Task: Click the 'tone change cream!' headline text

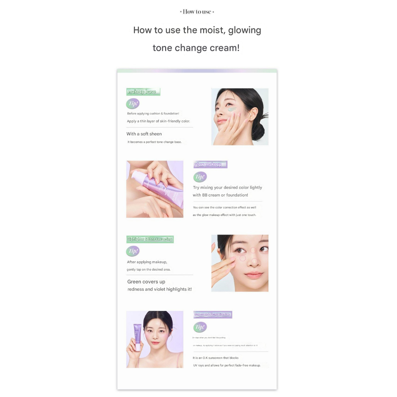Action: (196, 48)
